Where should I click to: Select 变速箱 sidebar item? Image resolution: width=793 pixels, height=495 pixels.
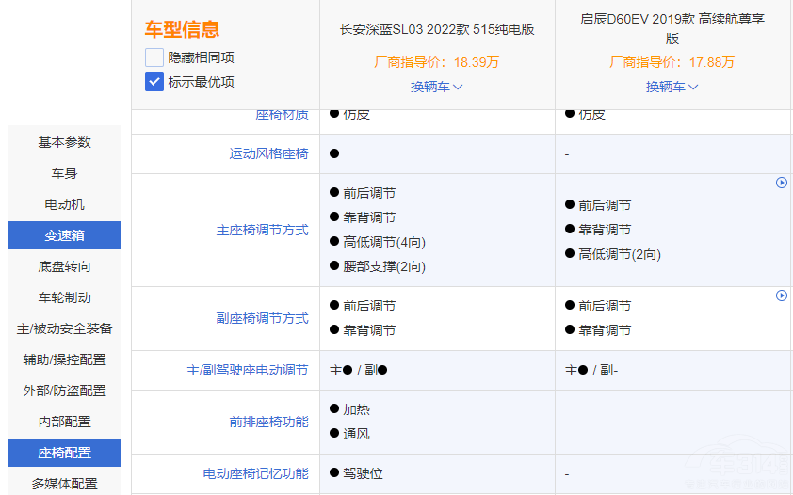click(65, 235)
